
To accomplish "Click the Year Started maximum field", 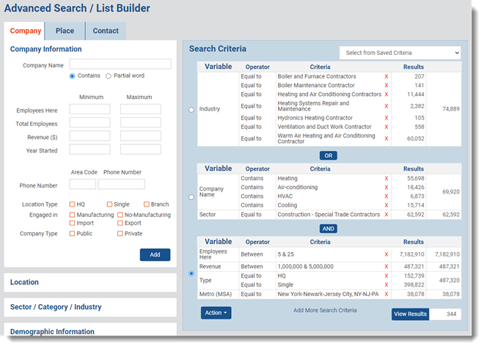I will (141, 149).
